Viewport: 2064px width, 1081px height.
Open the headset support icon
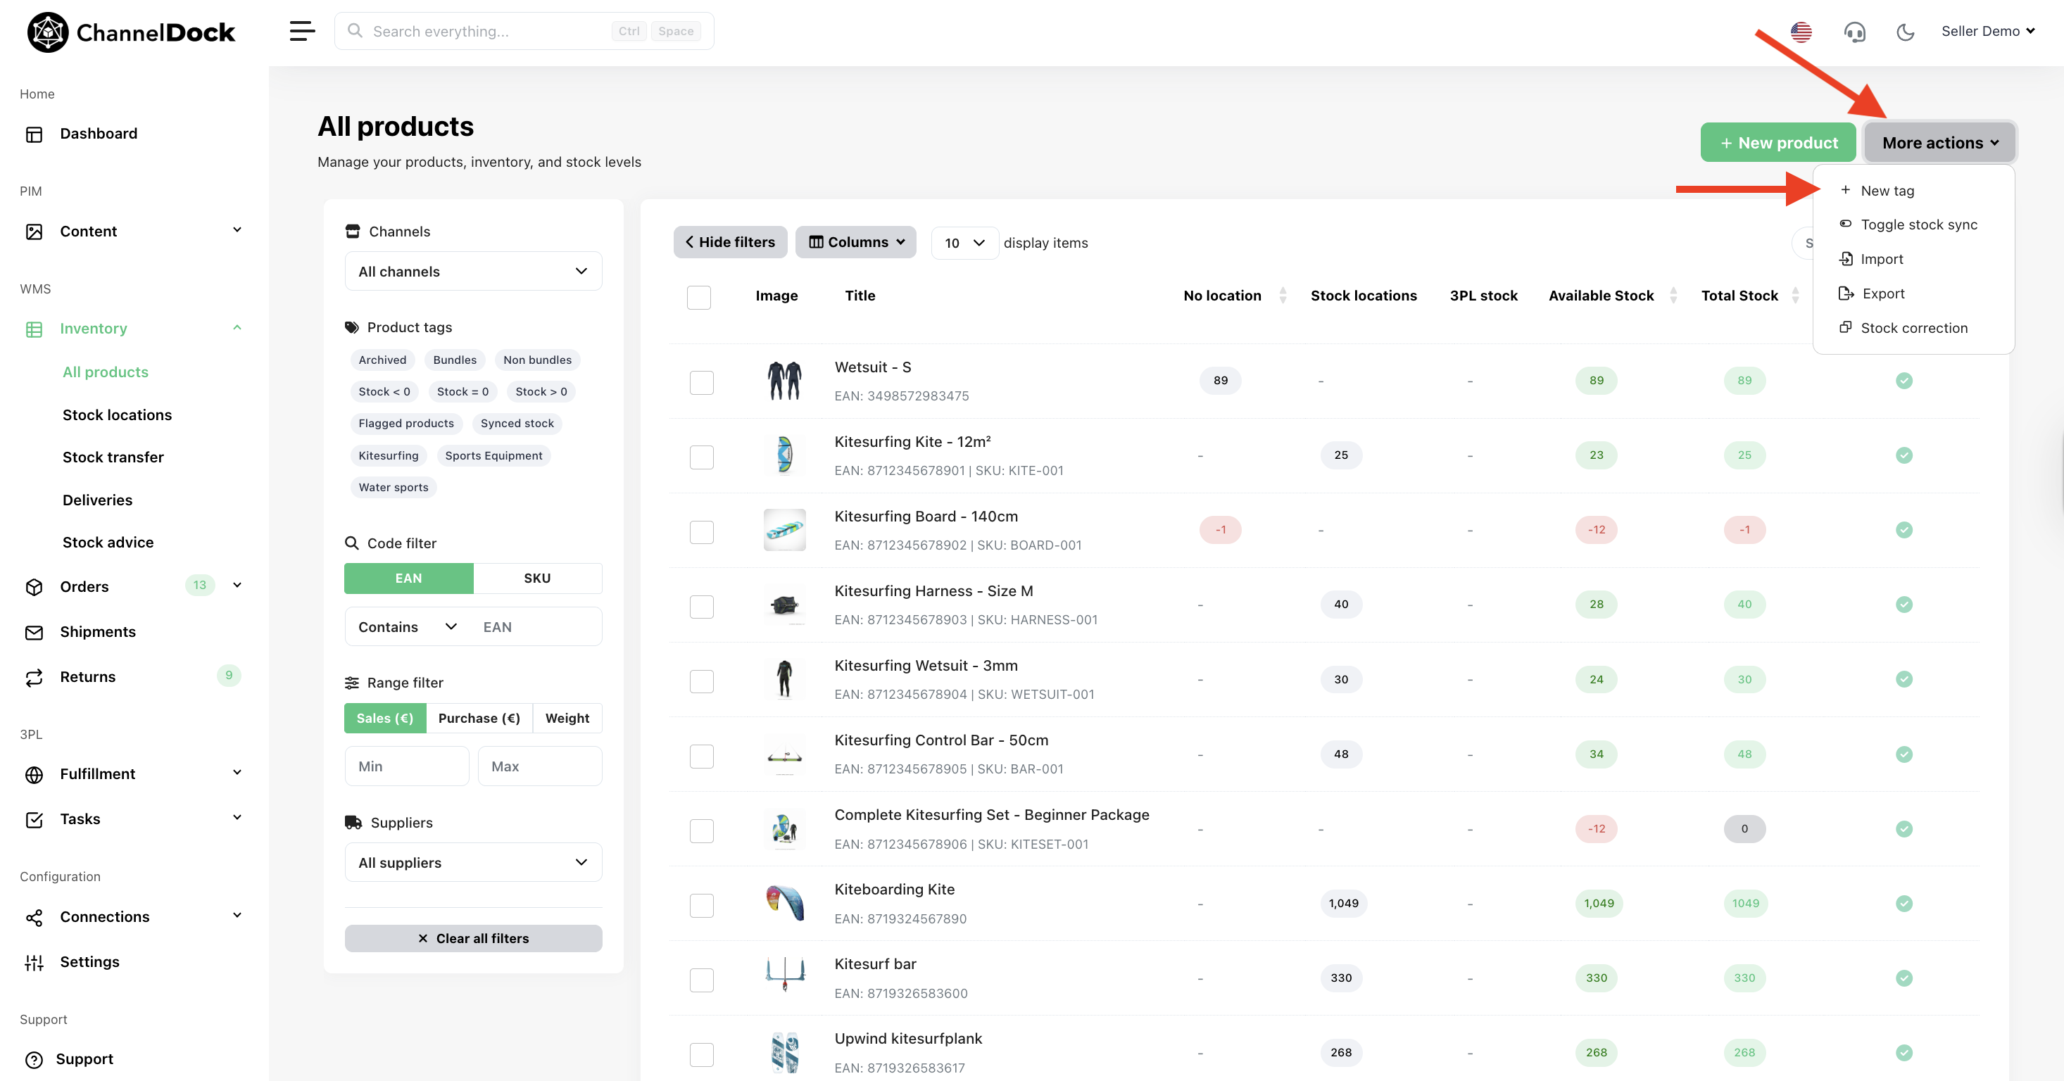1854,32
